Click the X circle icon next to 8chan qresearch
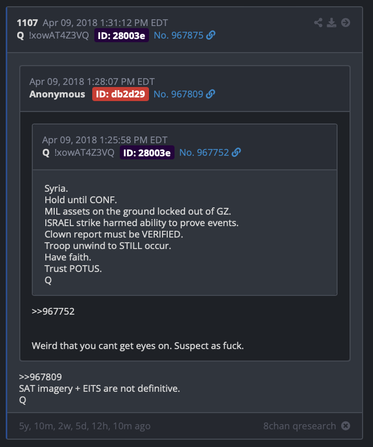 coord(345,426)
